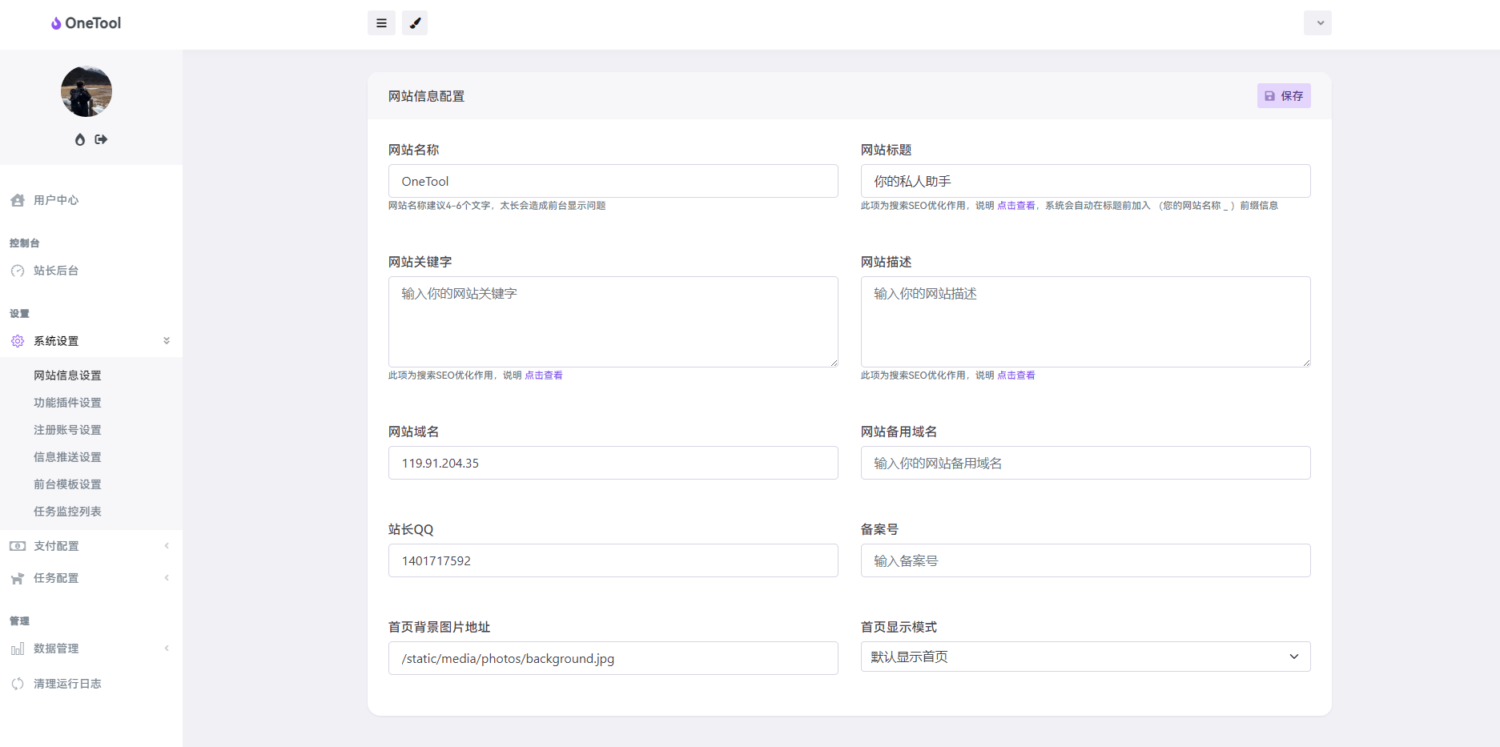Open 用户中心 in sidebar
This screenshot has height=747, width=1500.
click(56, 200)
